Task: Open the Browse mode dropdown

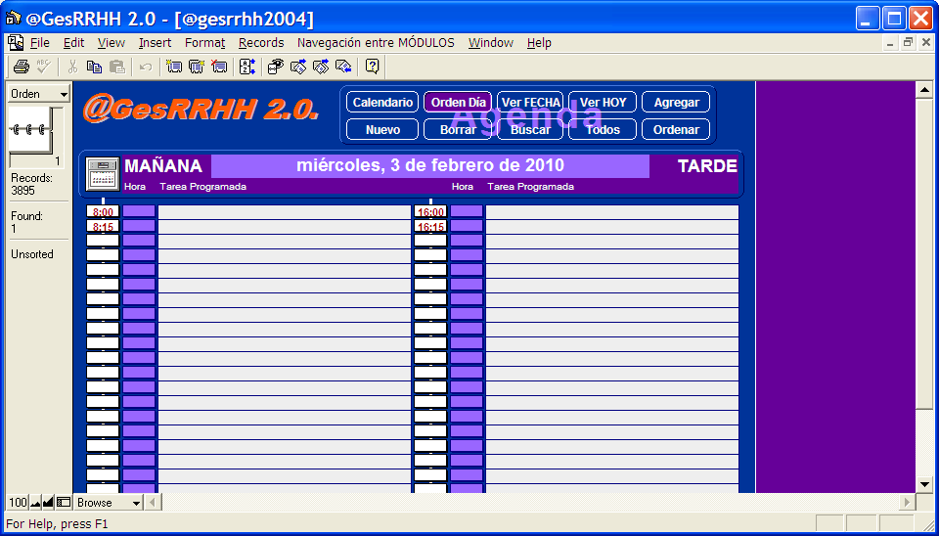Action: 108,502
